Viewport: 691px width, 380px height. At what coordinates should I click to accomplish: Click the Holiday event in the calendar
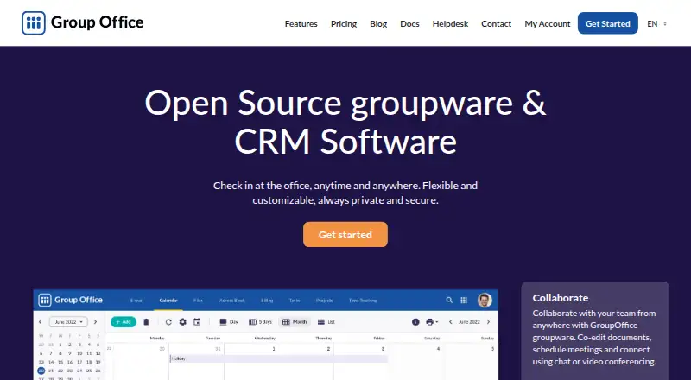click(x=279, y=358)
